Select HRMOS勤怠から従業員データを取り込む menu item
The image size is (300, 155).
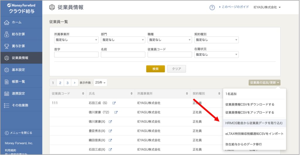[x=254, y=123]
